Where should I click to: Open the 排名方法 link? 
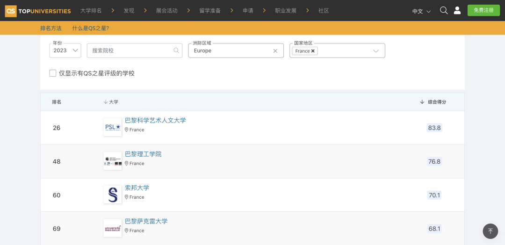tap(50, 28)
